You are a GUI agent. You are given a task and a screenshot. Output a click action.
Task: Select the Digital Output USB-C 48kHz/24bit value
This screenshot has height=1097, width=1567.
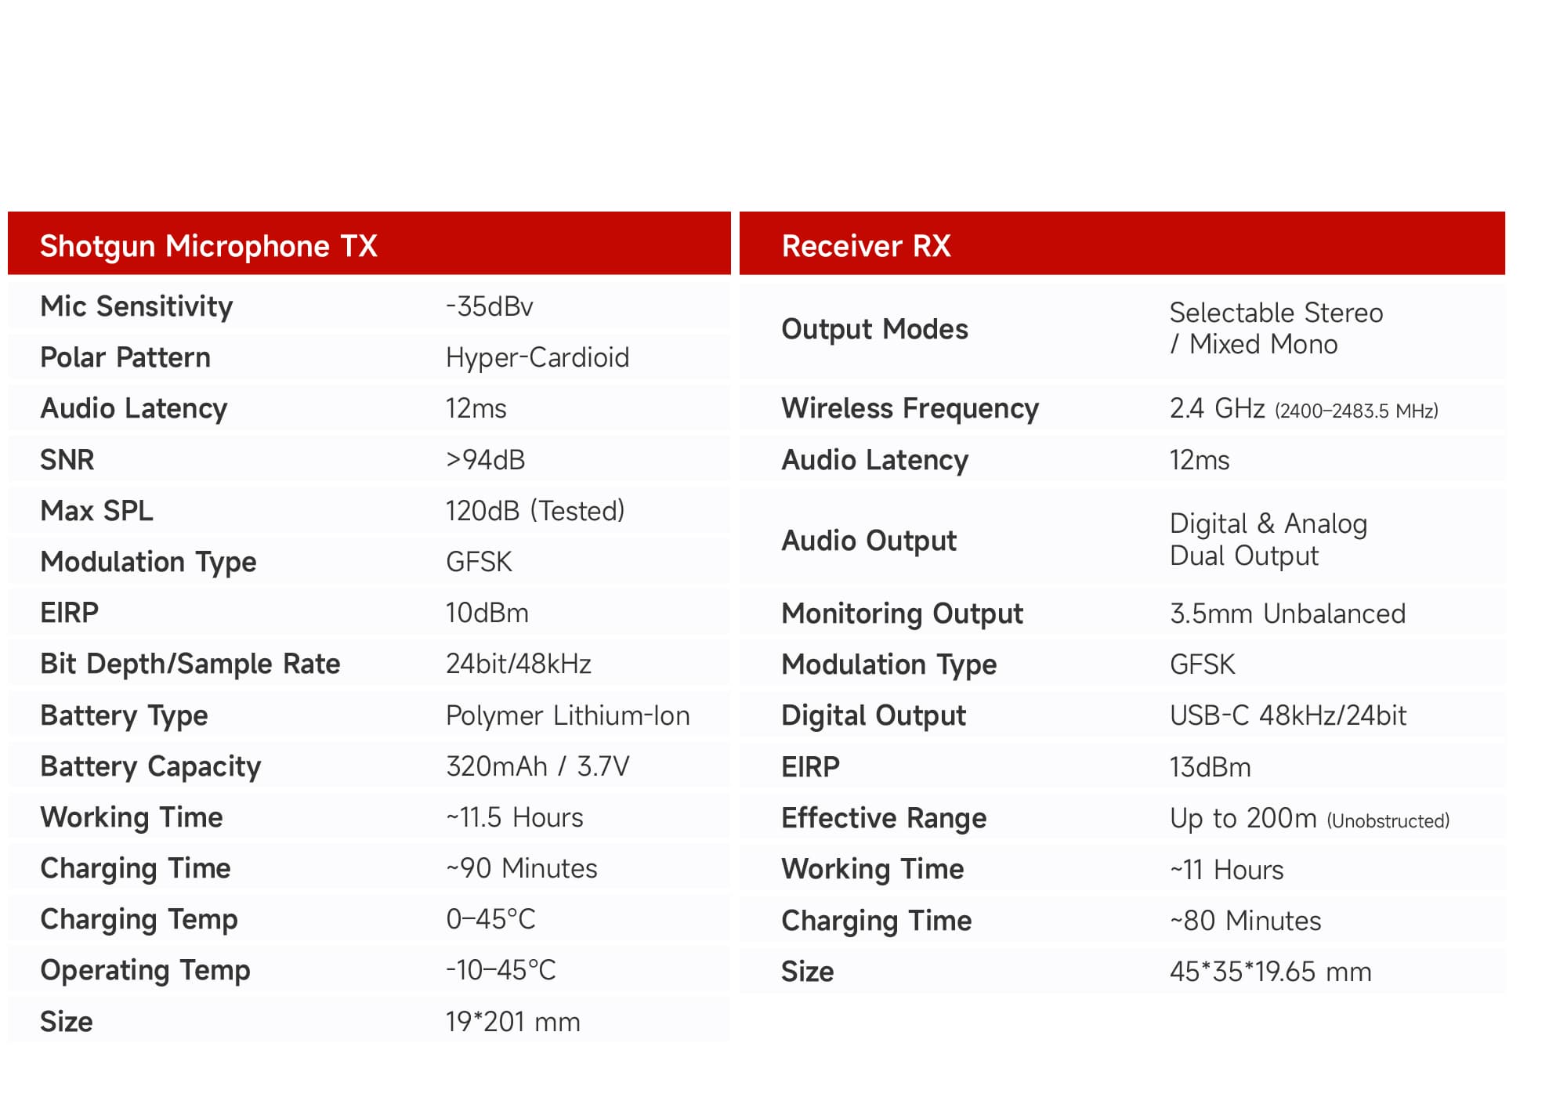coord(1289,715)
